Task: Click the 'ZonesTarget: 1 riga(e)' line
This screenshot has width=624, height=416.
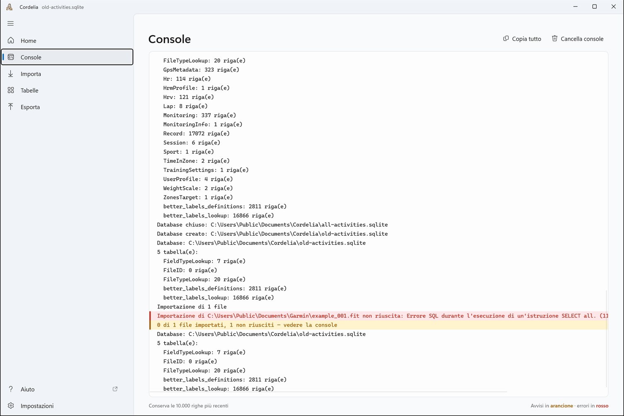Action: point(198,197)
